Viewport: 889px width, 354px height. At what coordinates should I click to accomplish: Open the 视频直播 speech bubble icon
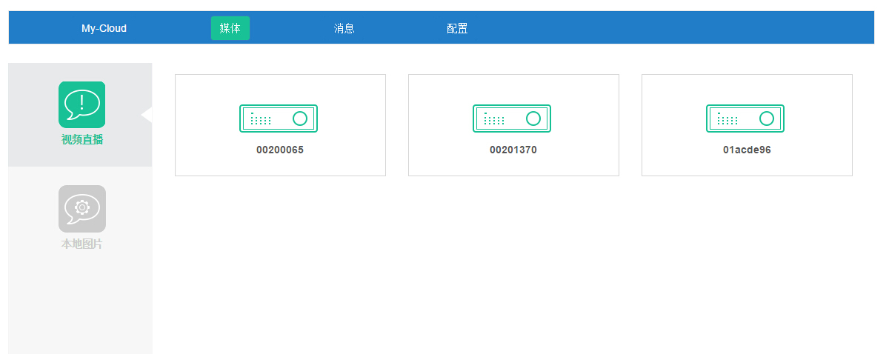coord(81,104)
